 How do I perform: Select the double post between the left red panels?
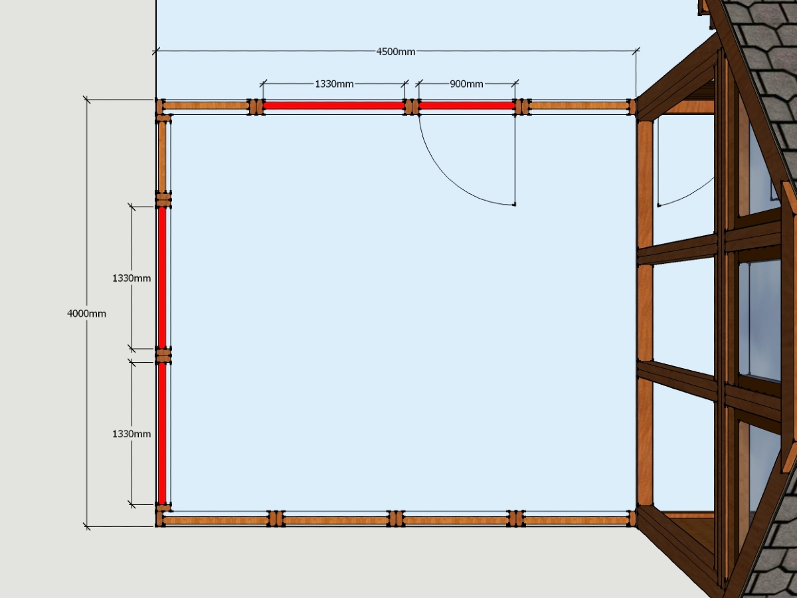[163, 355]
